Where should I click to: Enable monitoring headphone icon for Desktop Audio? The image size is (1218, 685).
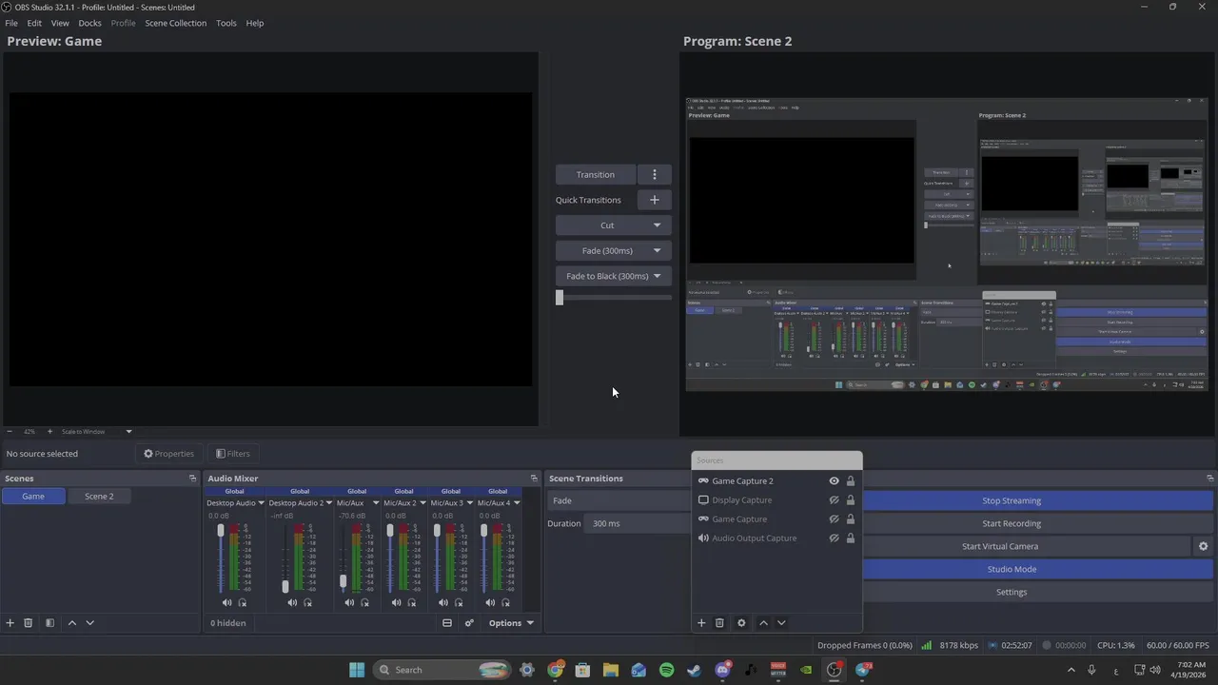(242, 602)
